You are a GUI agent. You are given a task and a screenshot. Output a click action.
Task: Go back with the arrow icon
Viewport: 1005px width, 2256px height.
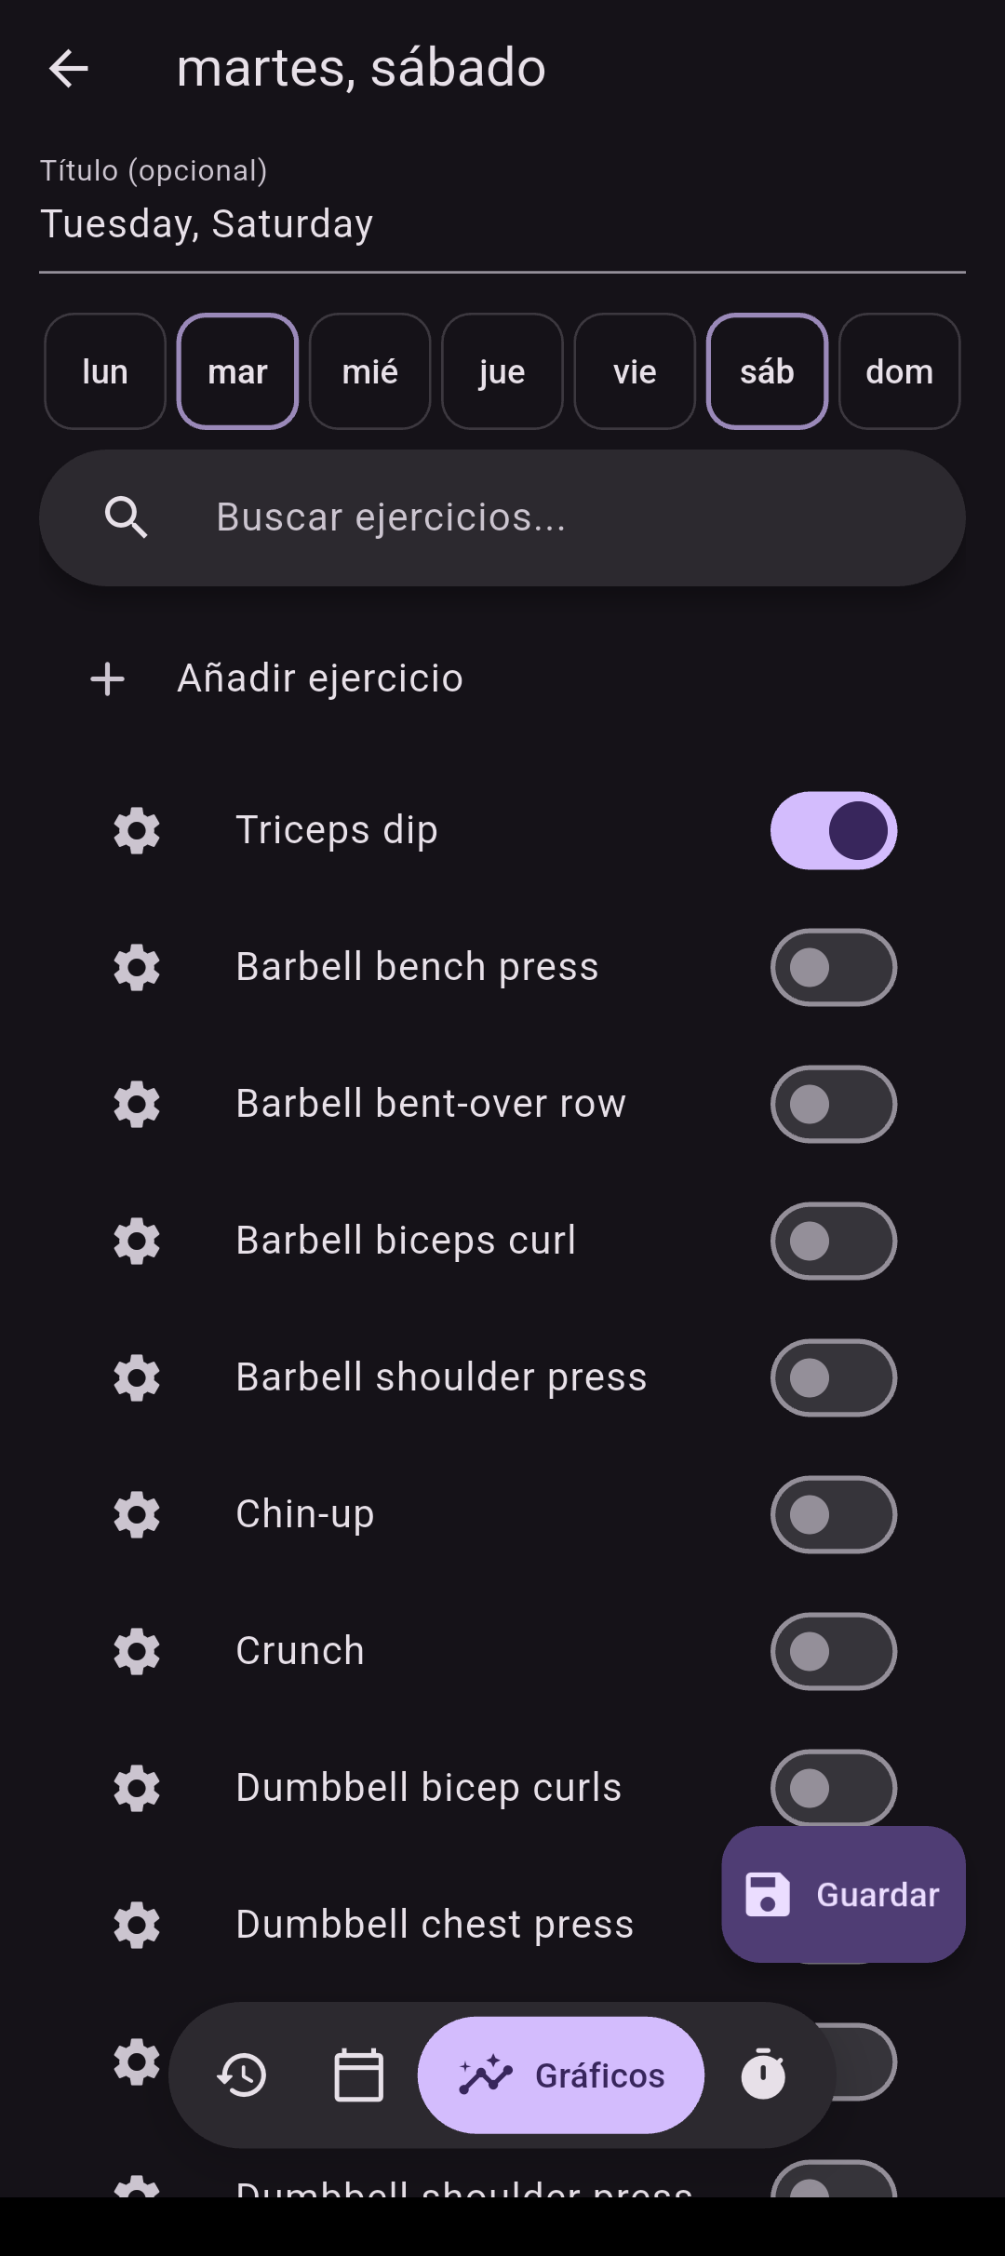coord(68,68)
